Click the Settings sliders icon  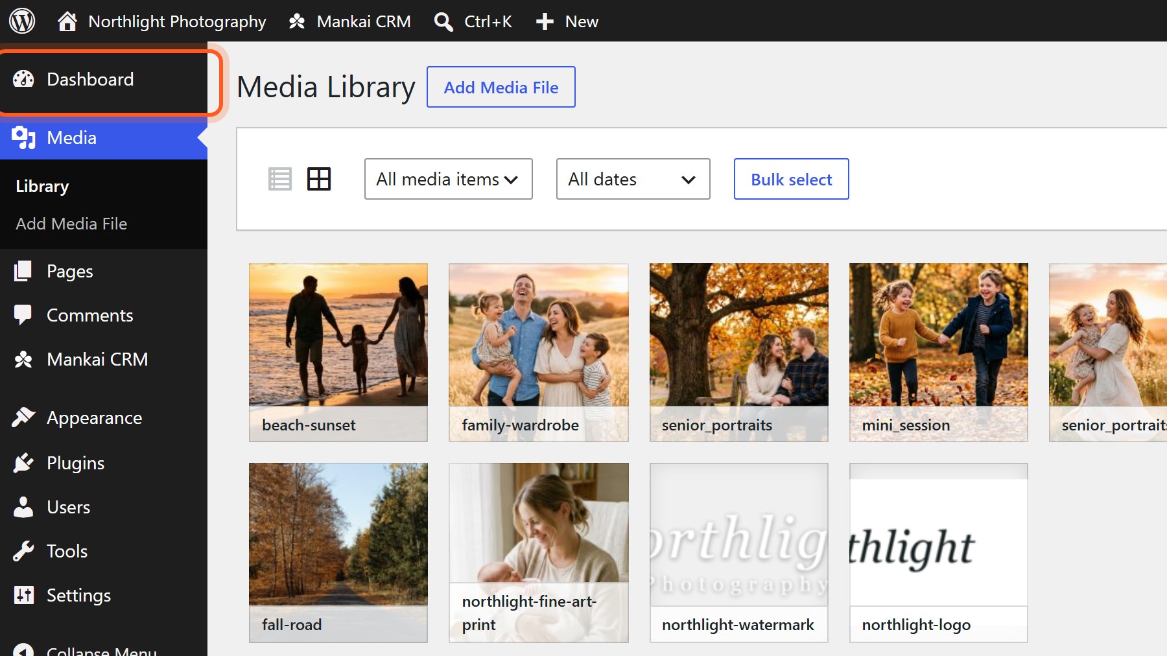(x=23, y=595)
